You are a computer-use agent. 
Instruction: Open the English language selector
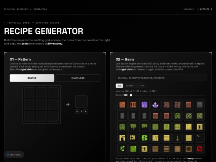14,154
